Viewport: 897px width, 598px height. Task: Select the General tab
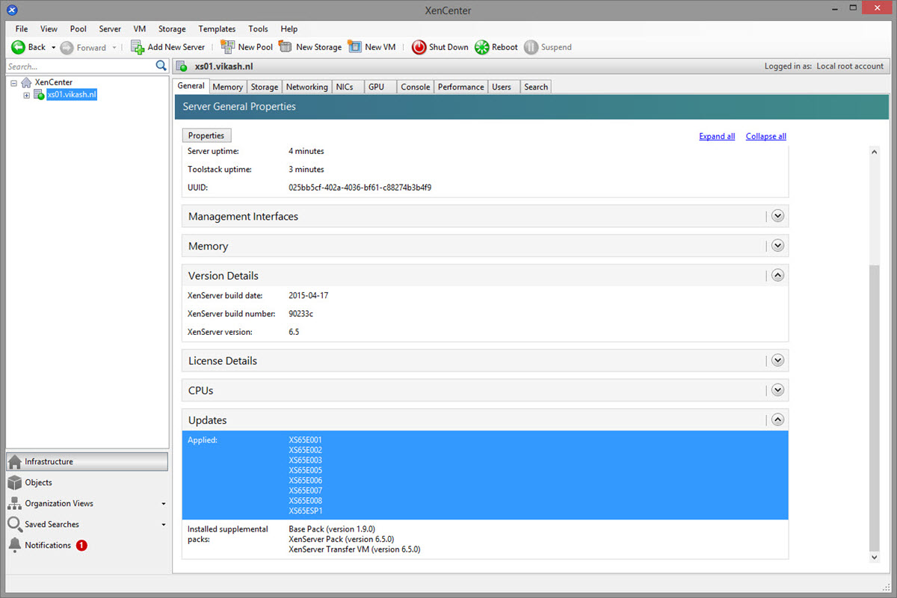191,86
